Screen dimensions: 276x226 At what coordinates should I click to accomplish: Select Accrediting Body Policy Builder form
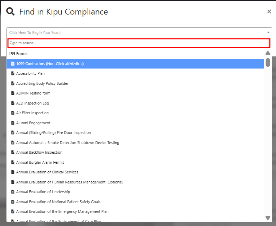[42, 83]
